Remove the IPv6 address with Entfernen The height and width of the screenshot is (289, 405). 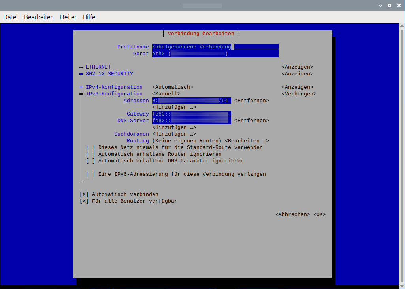(x=251, y=101)
